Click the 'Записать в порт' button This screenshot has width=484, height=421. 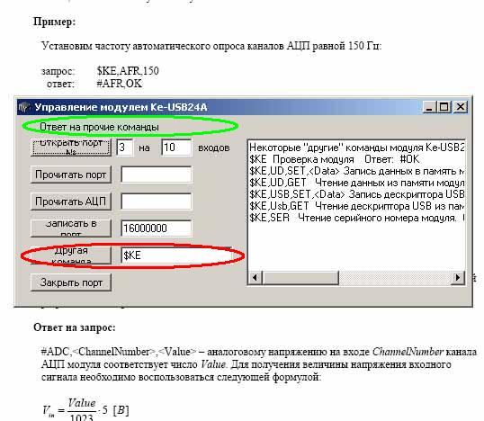71,228
